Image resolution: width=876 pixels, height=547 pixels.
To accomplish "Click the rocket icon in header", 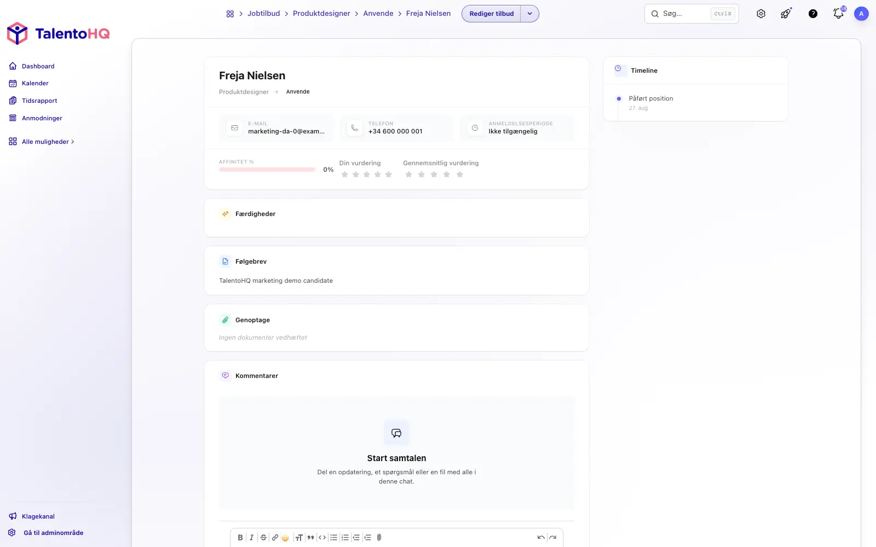I will click(786, 14).
